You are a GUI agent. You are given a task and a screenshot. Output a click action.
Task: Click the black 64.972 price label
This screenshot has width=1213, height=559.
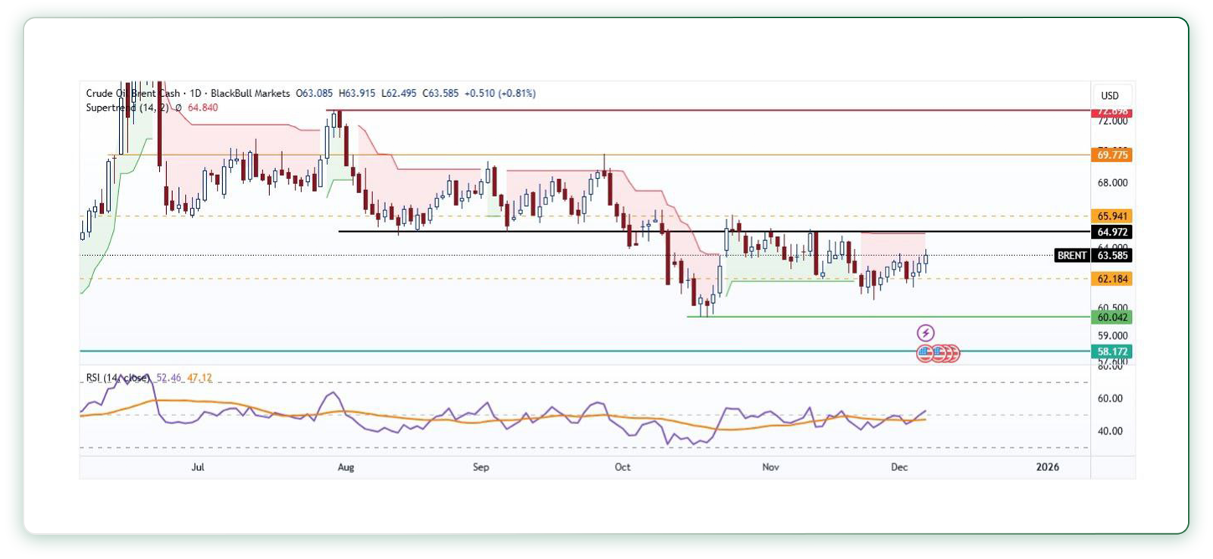[x=1111, y=232]
